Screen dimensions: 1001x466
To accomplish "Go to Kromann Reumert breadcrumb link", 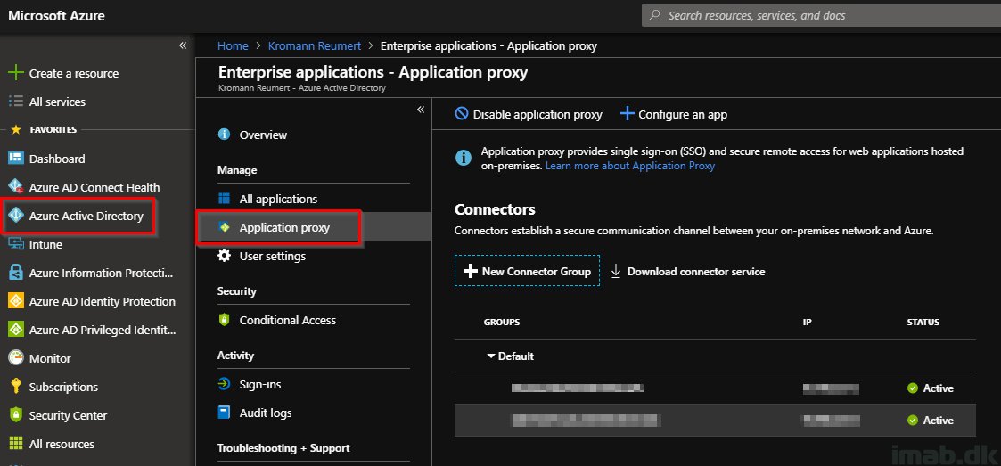I will tap(315, 46).
